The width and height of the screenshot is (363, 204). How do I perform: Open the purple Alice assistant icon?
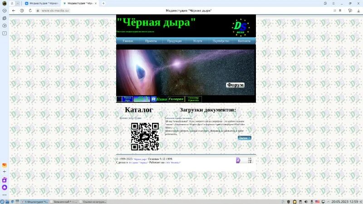(5, 187)
